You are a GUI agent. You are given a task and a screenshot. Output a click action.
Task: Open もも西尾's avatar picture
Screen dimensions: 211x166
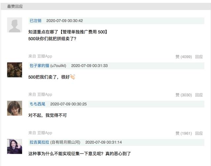(15, 108)
